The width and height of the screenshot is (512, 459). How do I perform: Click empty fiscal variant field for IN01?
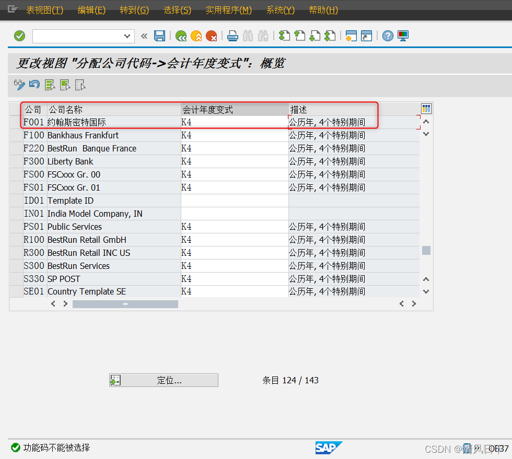tap(235, 214)
